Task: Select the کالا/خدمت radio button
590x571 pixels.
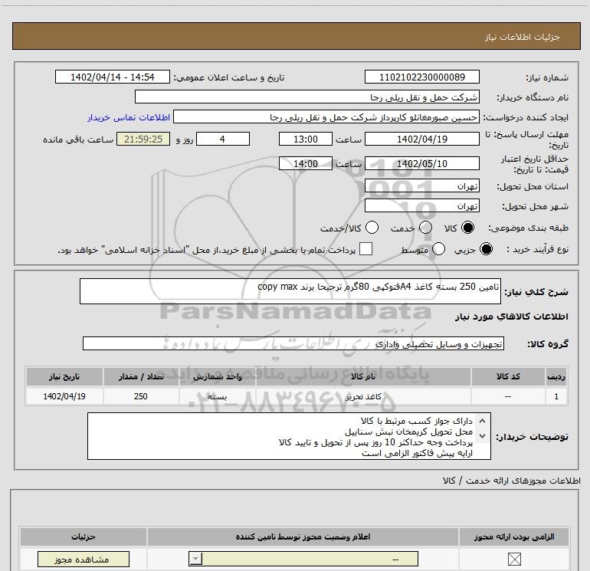Action: point(372,228)
